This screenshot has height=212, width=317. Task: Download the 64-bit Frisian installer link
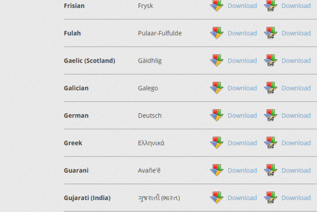coord(296,5)
